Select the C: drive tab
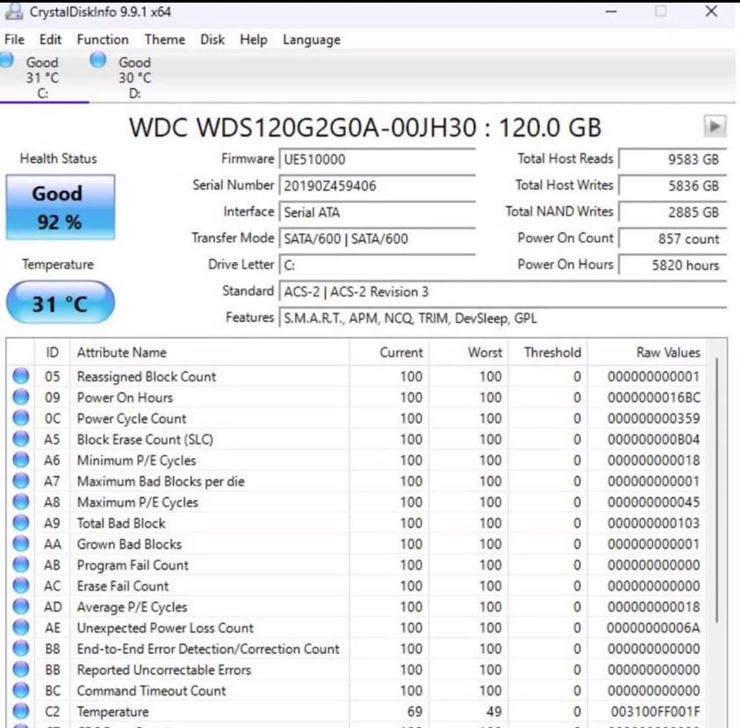740x728 pixels. (43, 77)
